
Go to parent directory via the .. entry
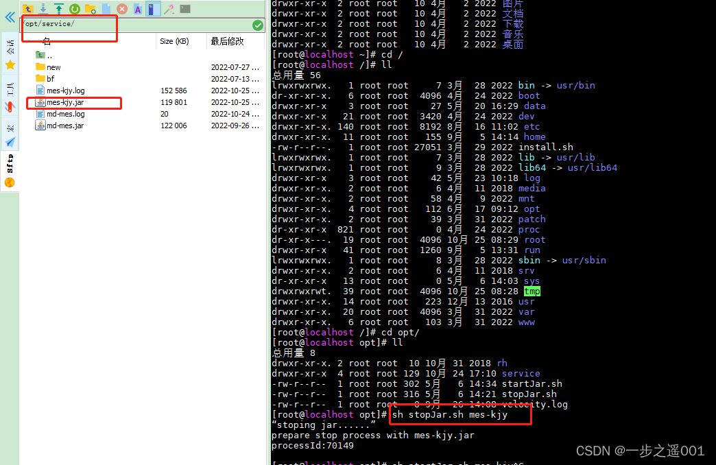[x=48, y=56]
